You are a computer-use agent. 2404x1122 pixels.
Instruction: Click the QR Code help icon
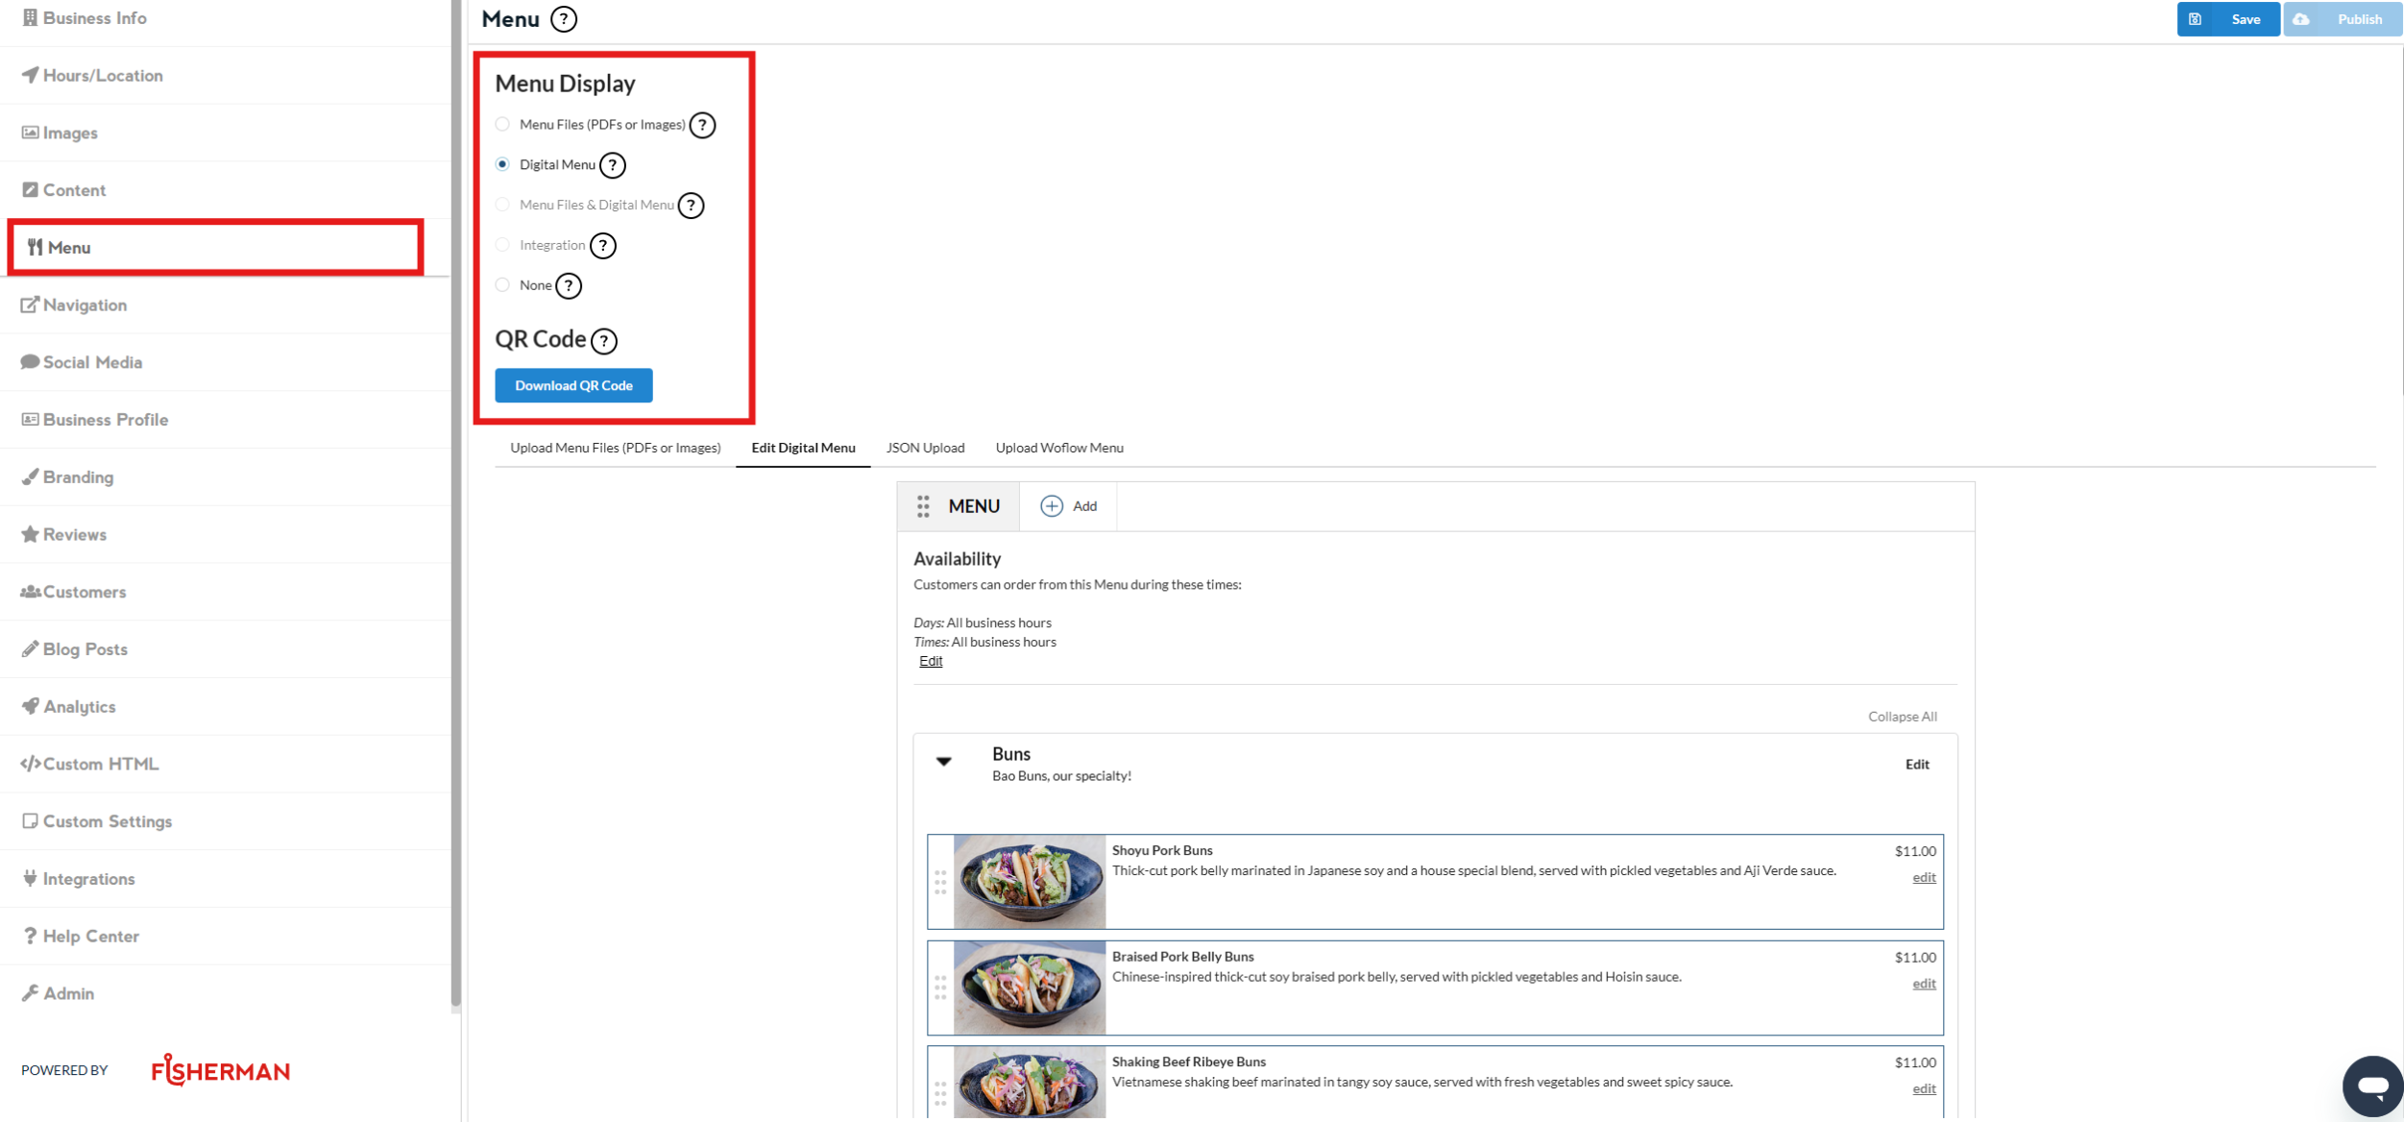click(x=604, y=341)
